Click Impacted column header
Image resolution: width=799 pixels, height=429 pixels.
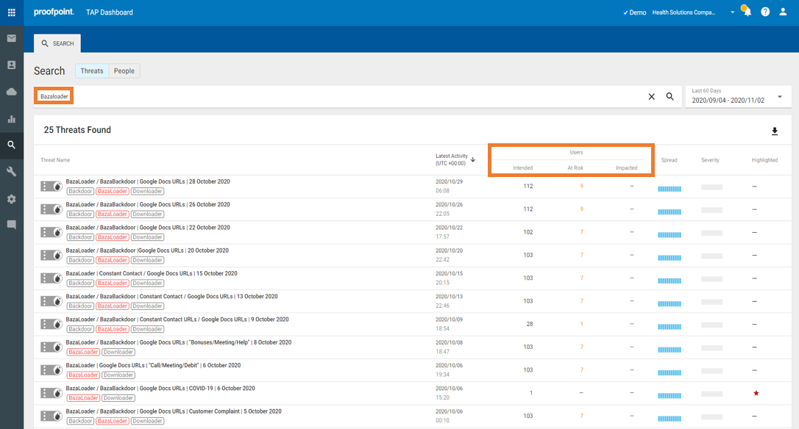627,168
